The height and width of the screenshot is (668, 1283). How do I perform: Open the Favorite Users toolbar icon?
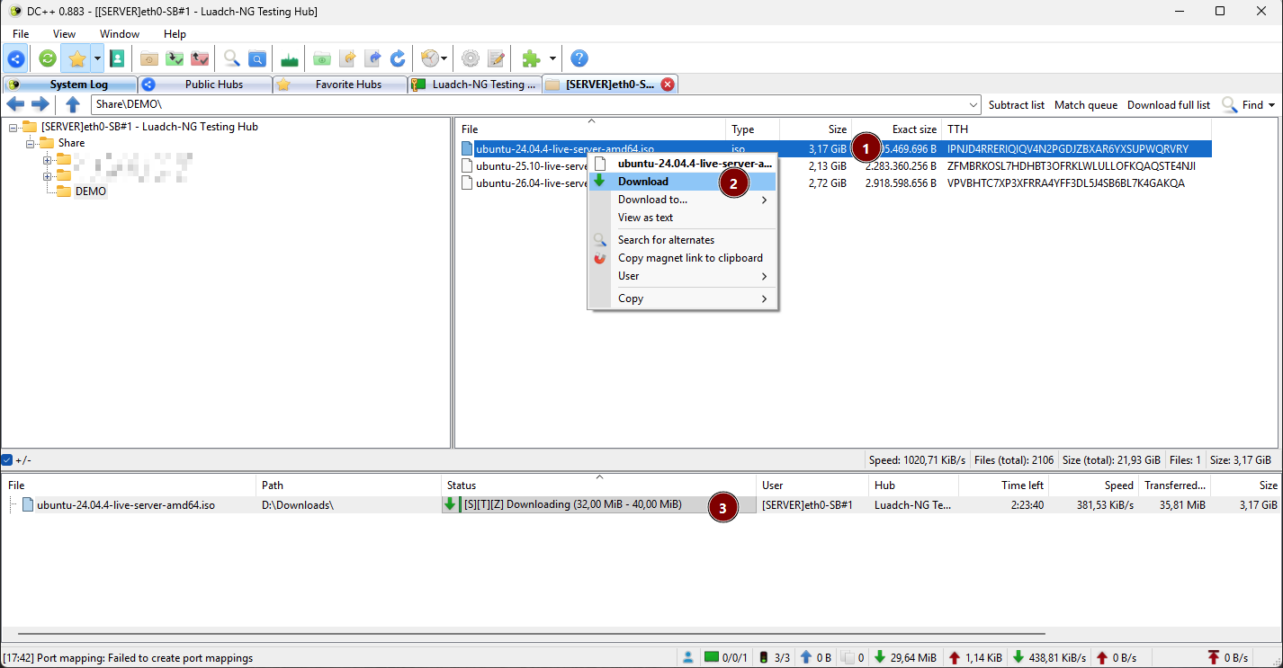(x=117, y=58)
